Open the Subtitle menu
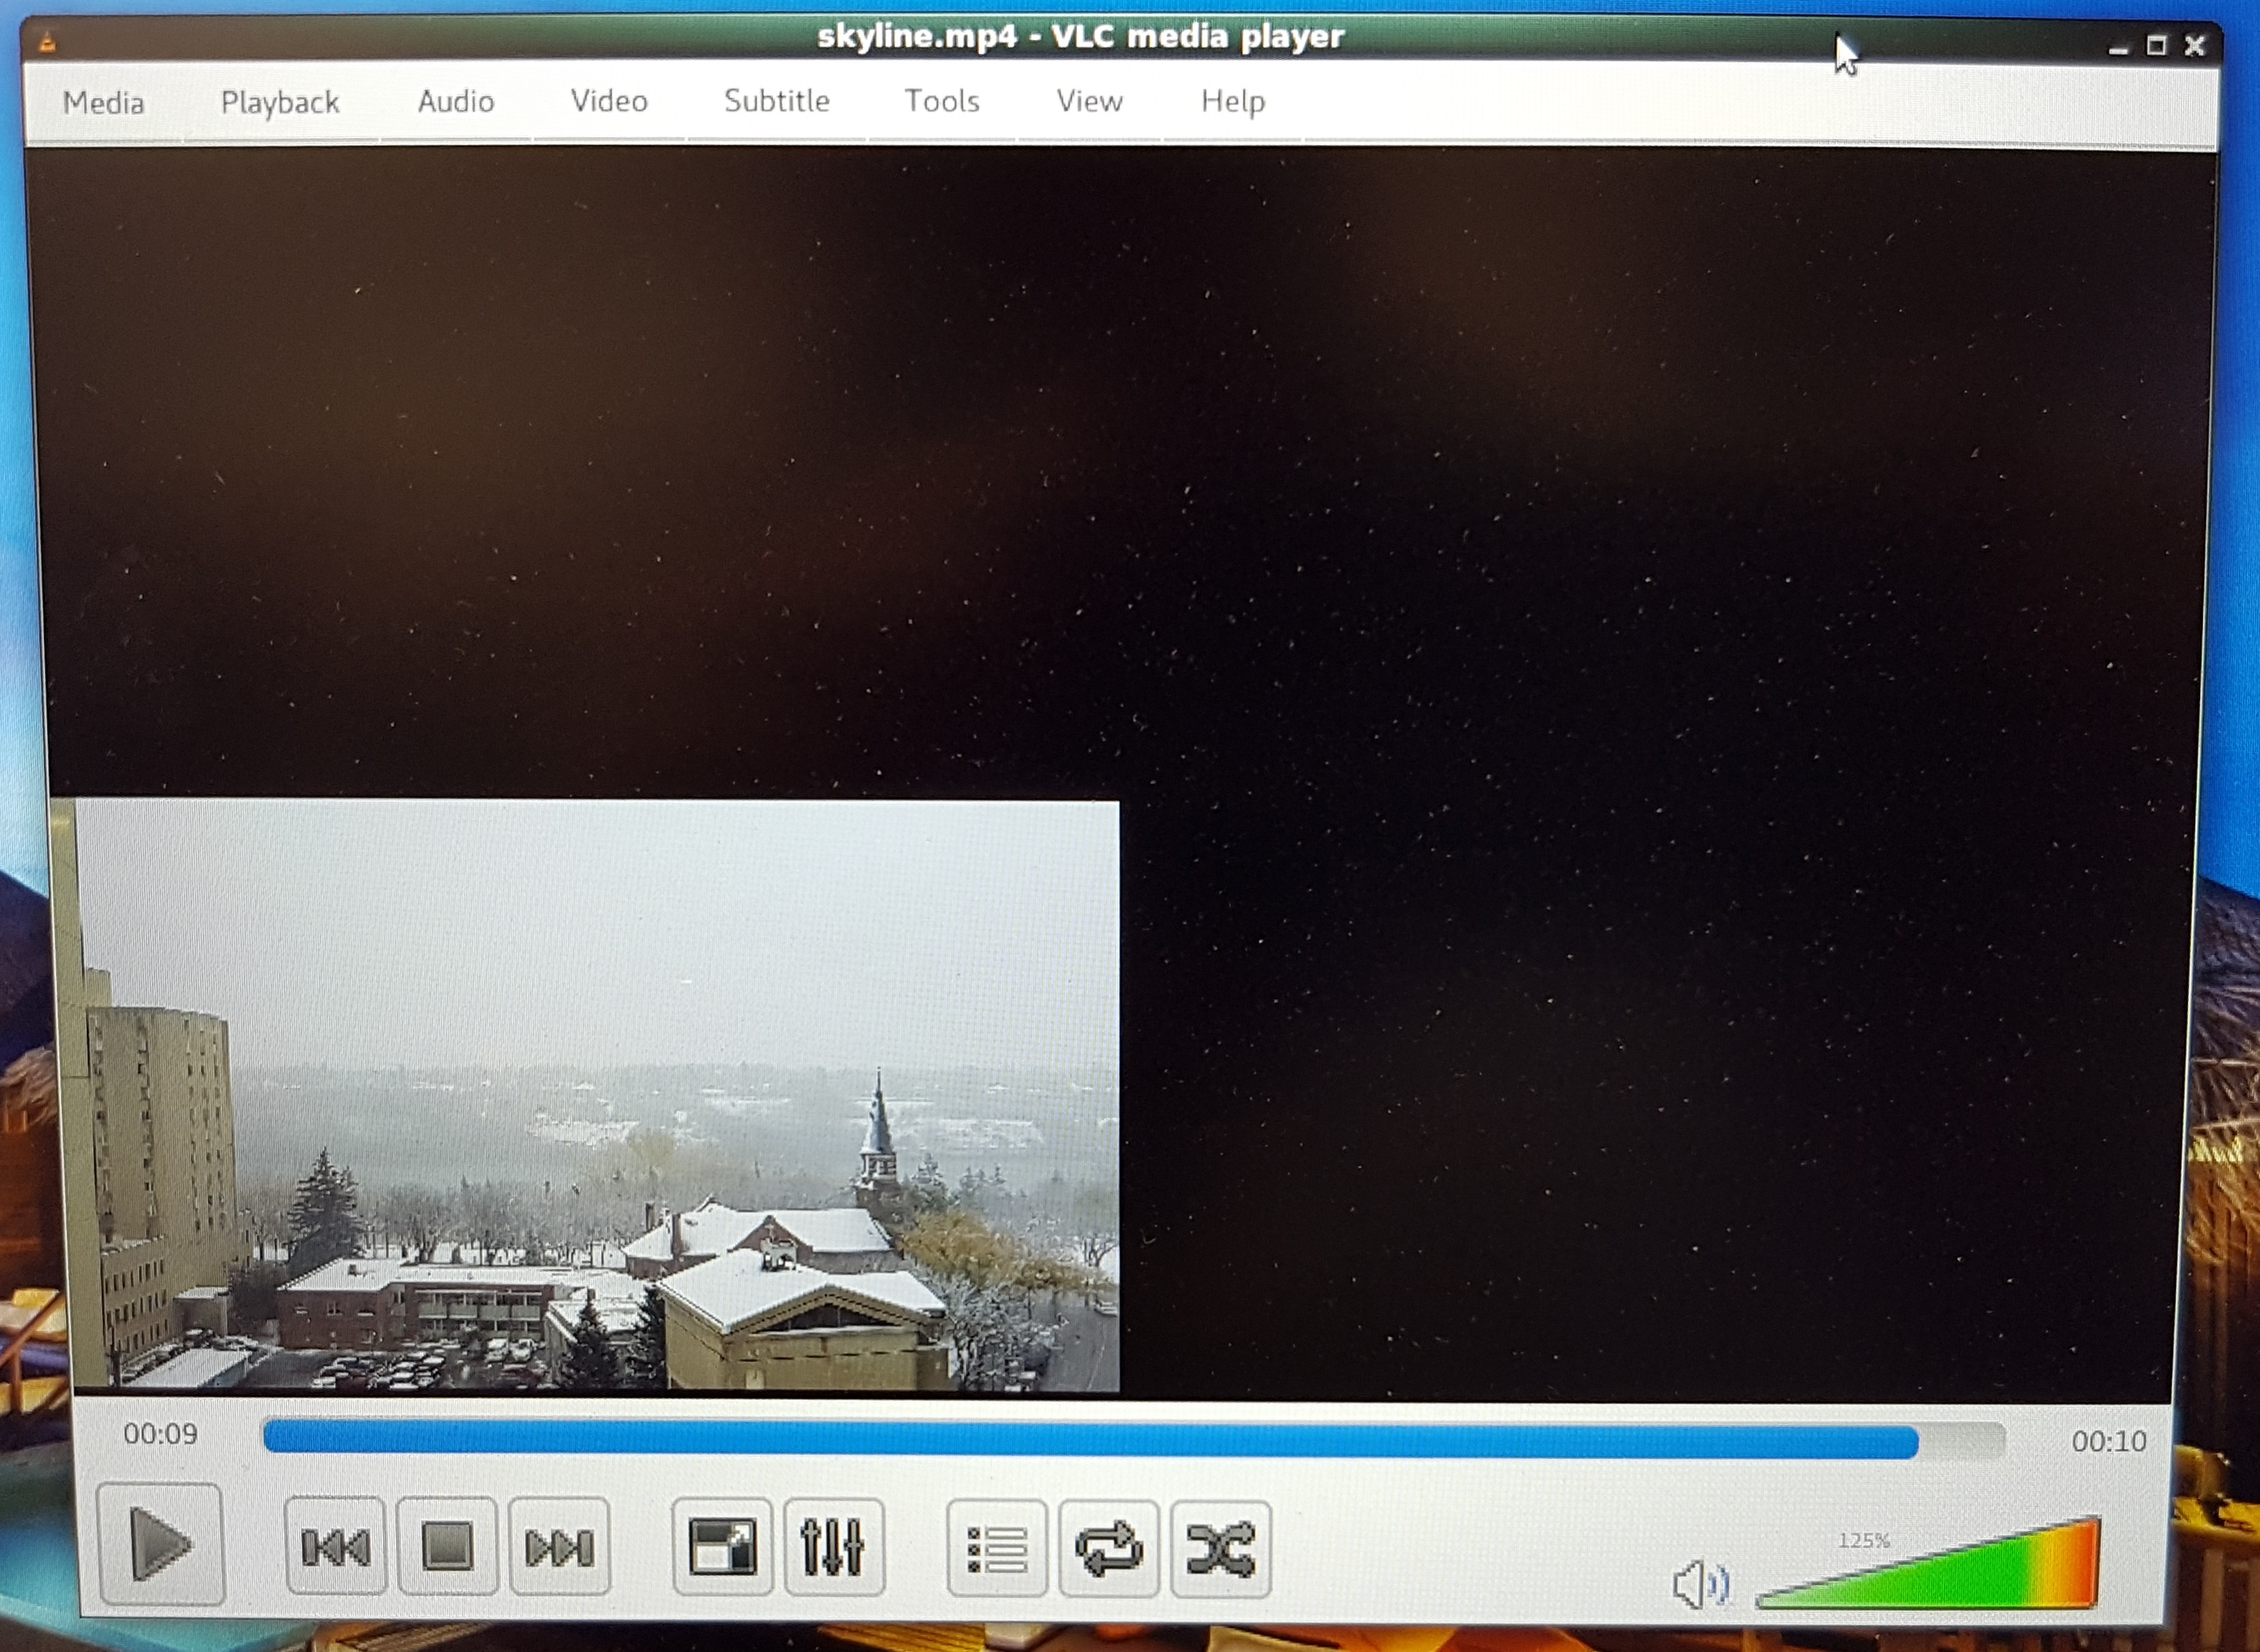This screenshot has height=1652, width=2260. [x=777, y=101]
